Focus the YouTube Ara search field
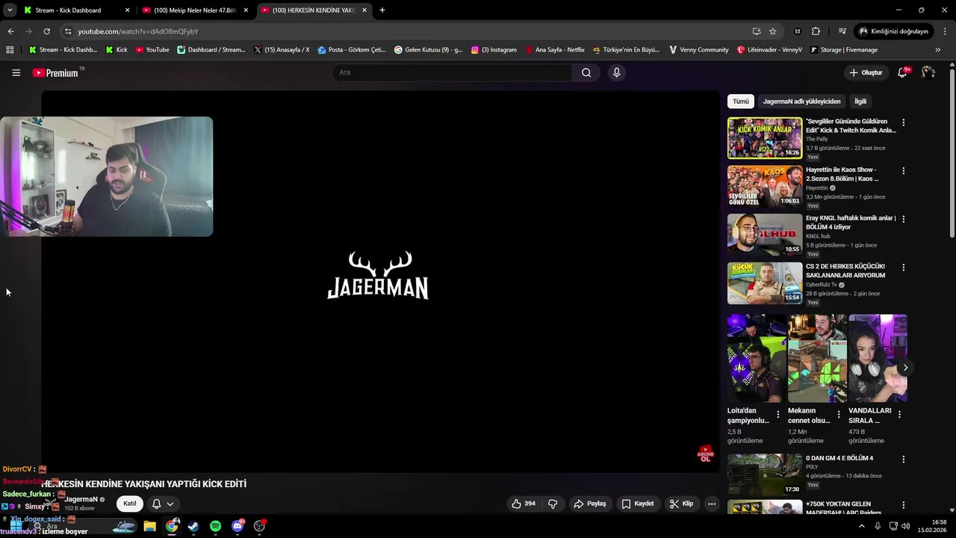956x538 pixels. (452, 72)
